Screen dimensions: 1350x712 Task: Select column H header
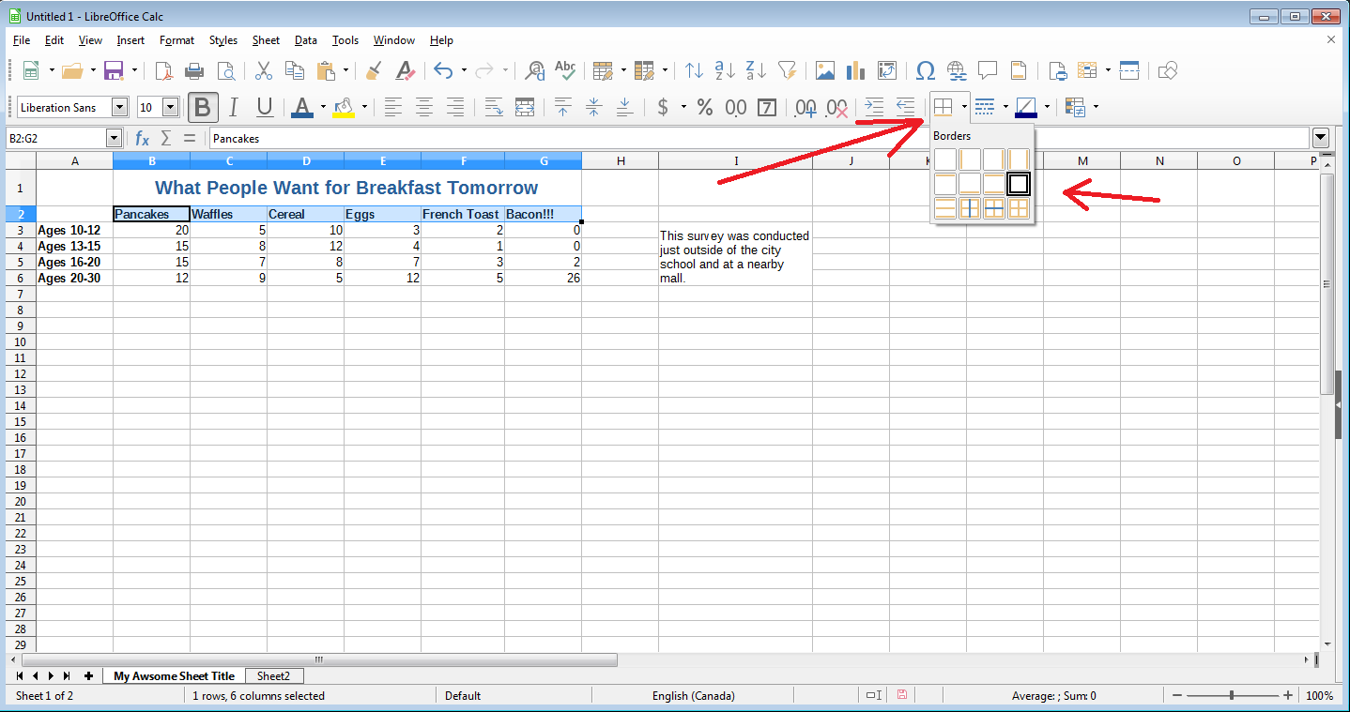click(621, 160)
